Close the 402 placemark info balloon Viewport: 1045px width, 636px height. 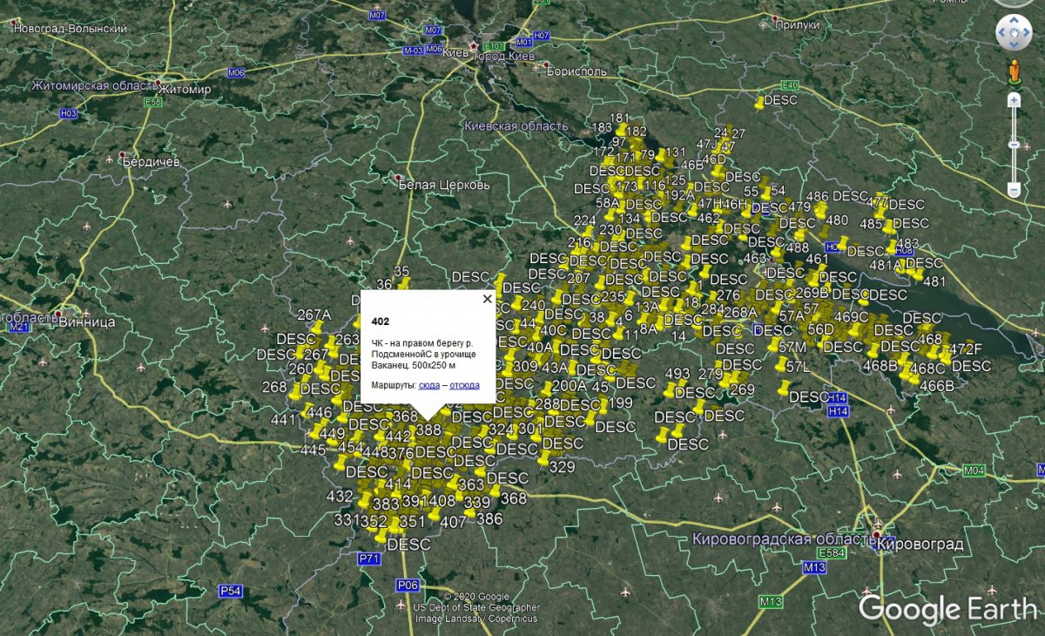[x=487, y=299]
